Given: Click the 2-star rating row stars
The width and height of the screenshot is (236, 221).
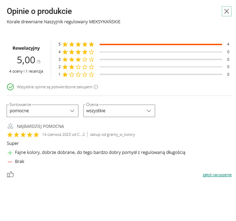Looking at the screenshot, I should point(78,67).
